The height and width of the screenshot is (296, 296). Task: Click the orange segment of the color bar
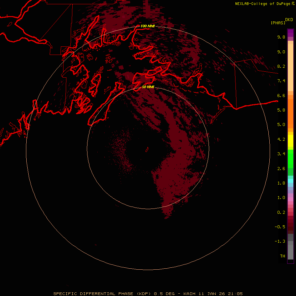click(x=290, y=113)
